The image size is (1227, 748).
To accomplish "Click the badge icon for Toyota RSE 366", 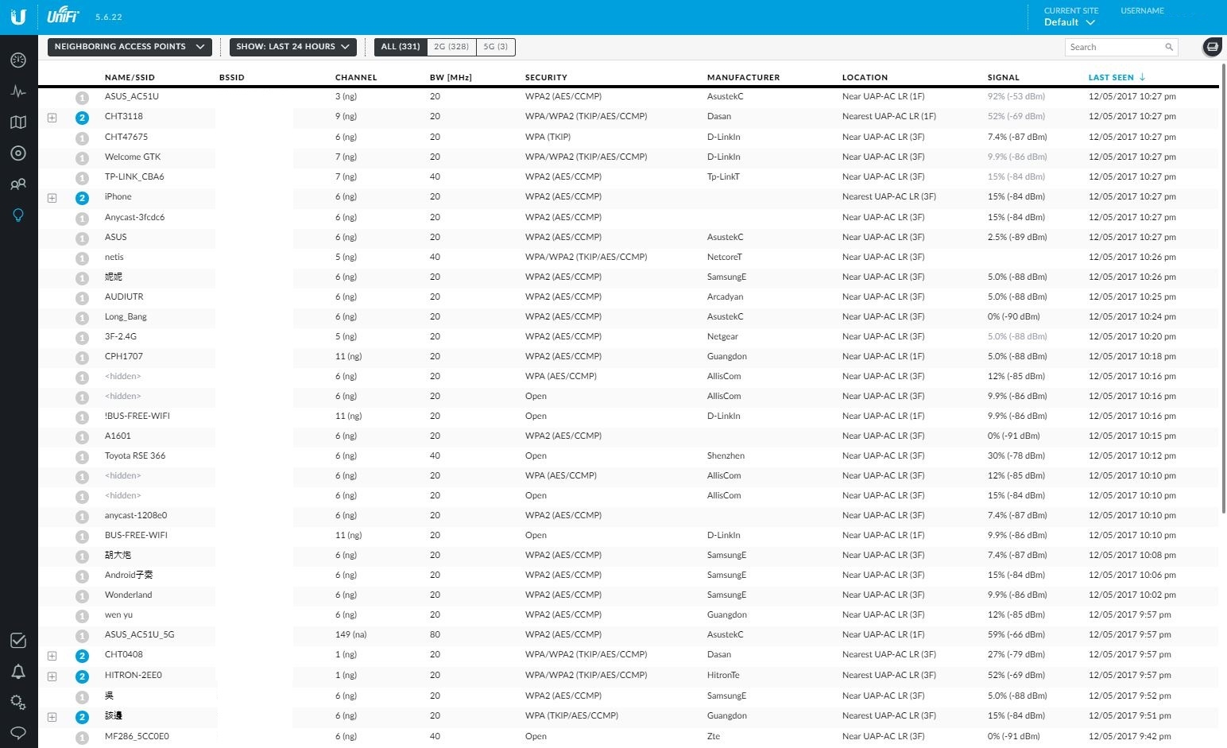I will click(82, 457).
